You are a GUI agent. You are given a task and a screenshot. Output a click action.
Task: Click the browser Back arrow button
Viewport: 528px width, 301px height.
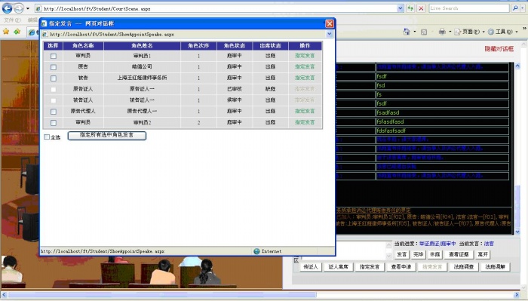tap(7, 8)
